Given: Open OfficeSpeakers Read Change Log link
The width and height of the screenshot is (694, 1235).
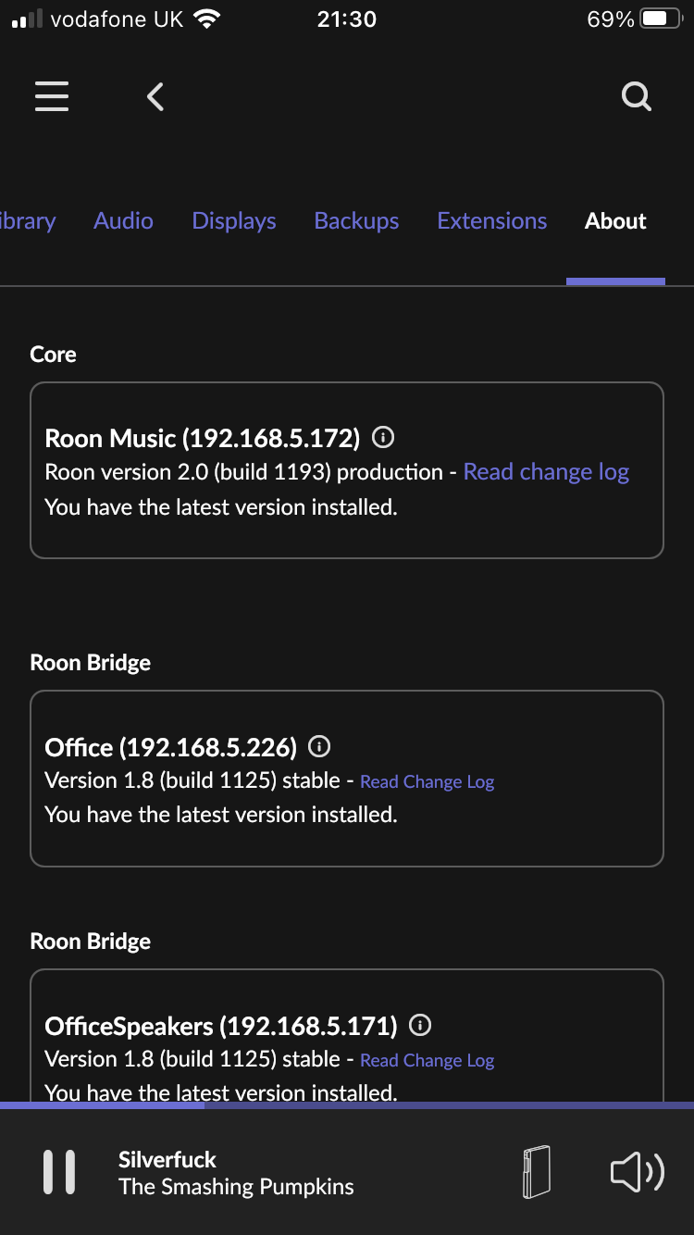Looking at the screenshot, I should [428, 1061].
